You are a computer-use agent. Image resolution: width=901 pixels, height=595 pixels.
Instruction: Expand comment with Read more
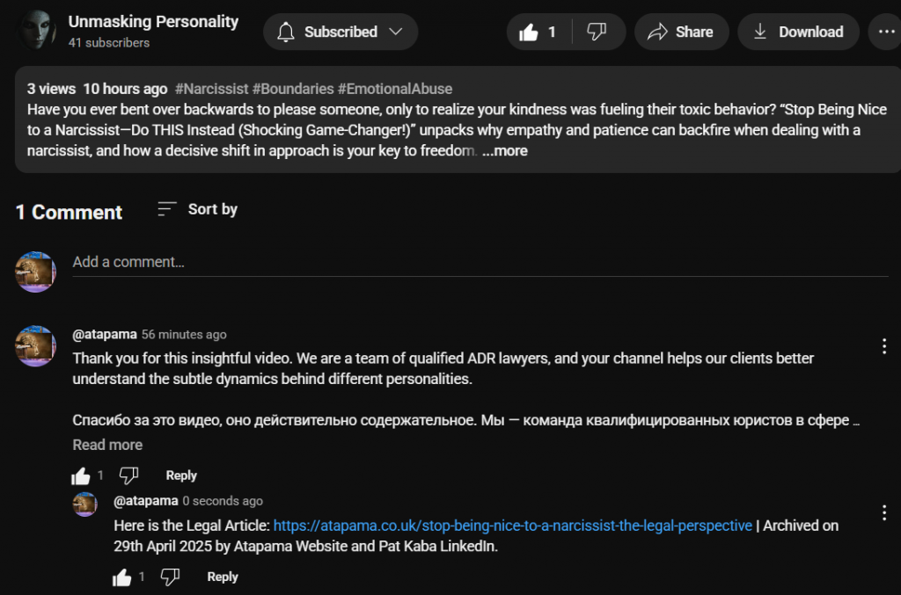[x=107, y=445]
